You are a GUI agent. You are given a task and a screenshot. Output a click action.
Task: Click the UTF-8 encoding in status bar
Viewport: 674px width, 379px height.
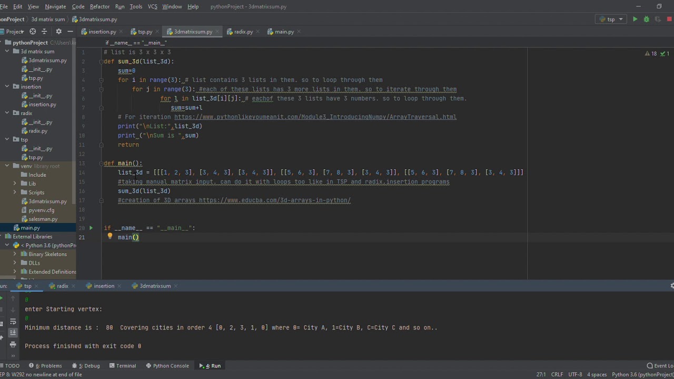[576, 375]
